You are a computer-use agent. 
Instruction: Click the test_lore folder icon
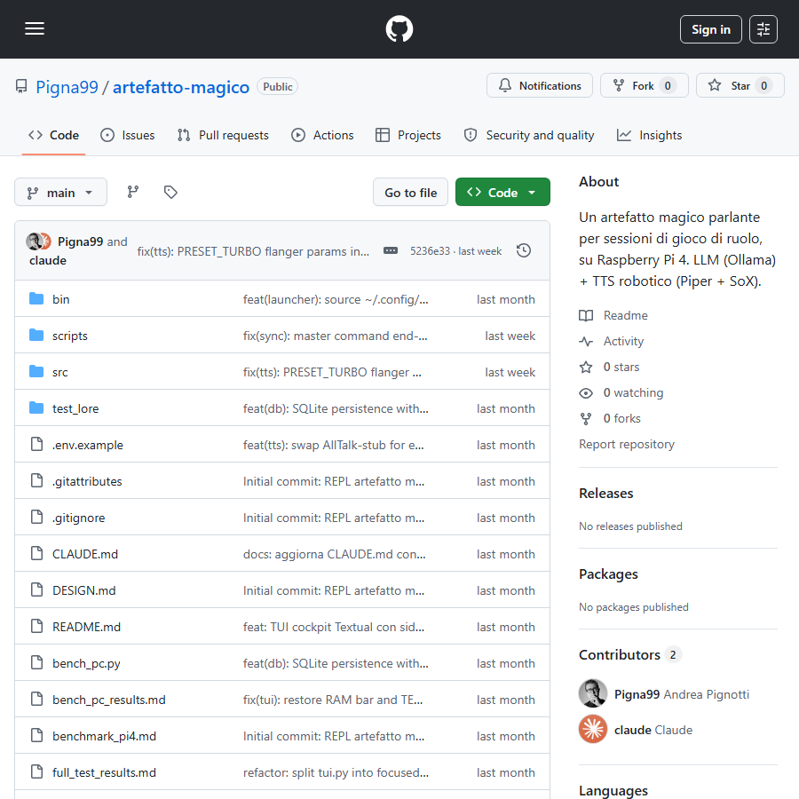click(x=36, y=408)
